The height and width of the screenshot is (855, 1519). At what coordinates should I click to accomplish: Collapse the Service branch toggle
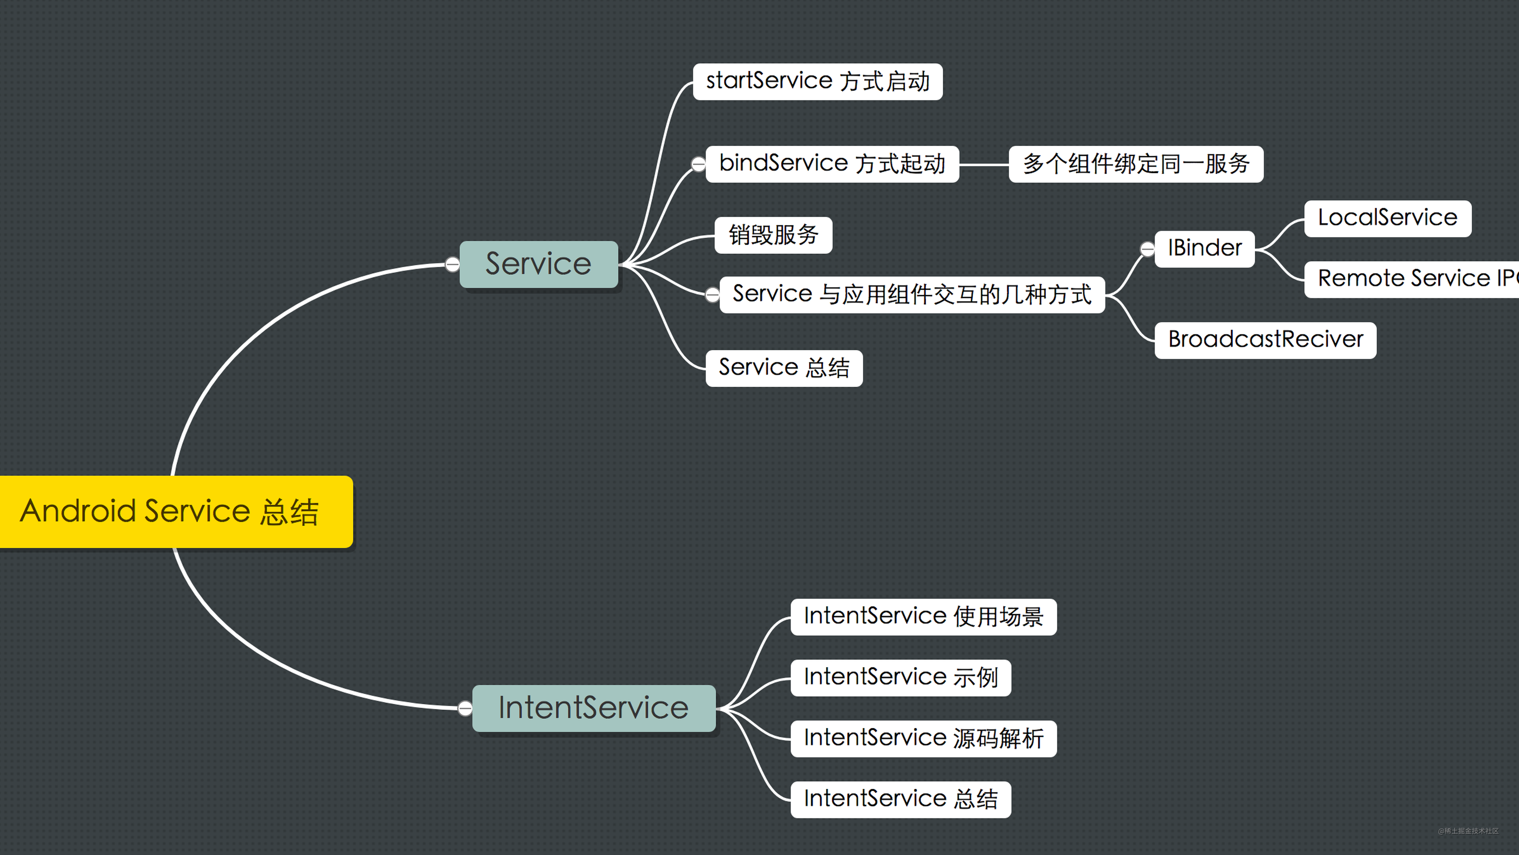[452, 264]
